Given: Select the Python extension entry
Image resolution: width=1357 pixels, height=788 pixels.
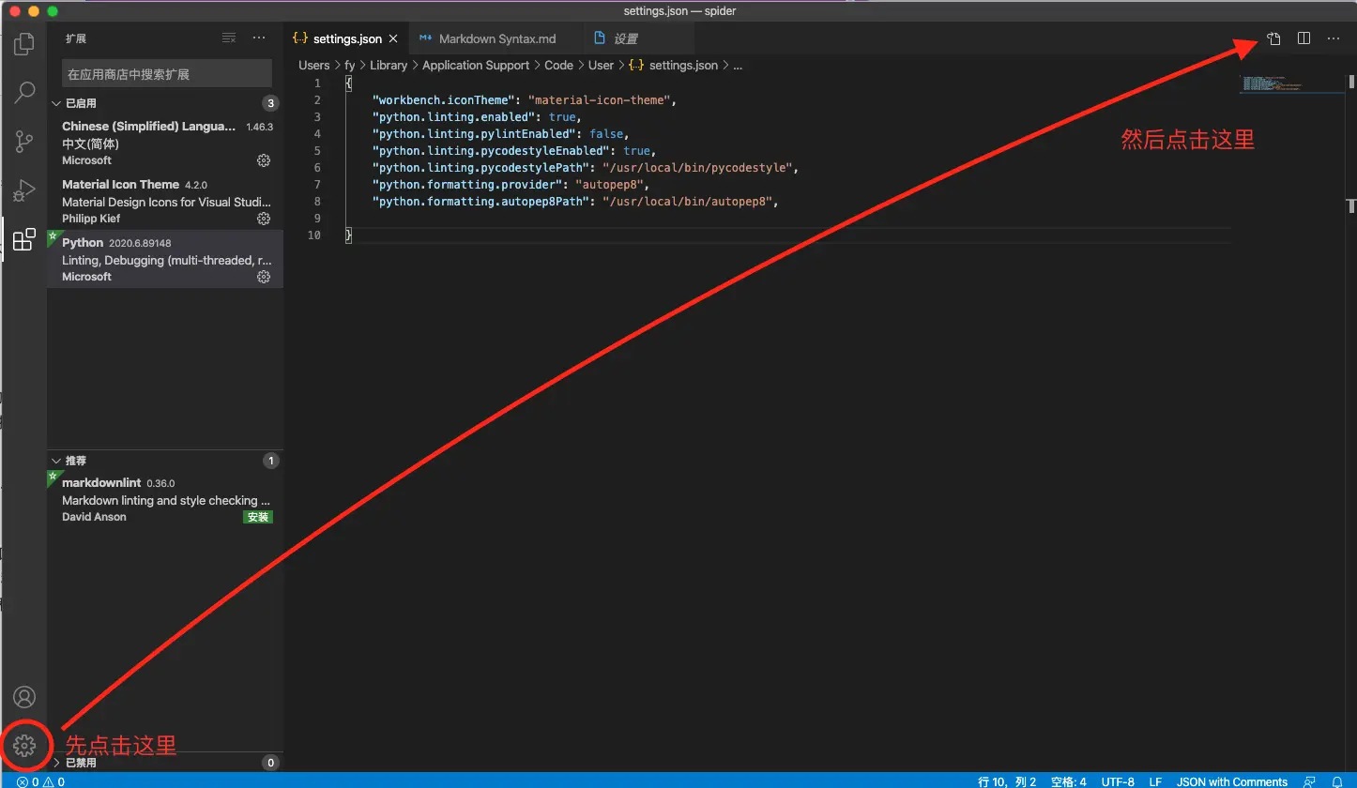Looking at the screenshot, I should pyautogui.click(x=165, y=259).
